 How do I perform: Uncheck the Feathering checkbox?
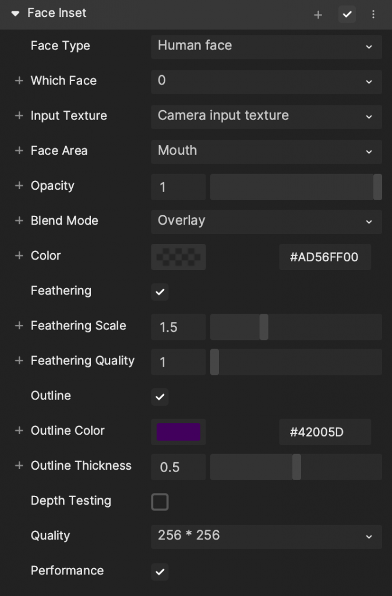pos(160,292)
